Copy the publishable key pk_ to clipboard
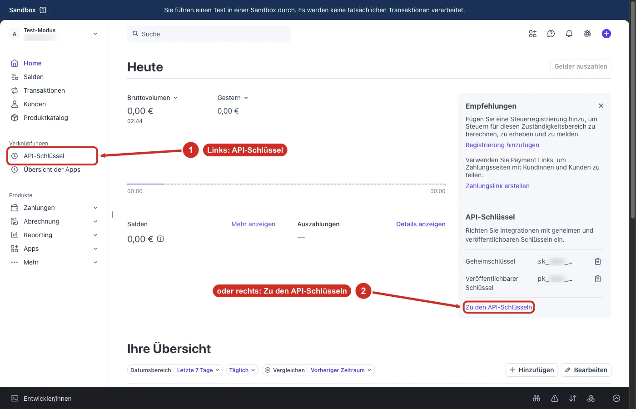636x409 pixels. point(598,279)
